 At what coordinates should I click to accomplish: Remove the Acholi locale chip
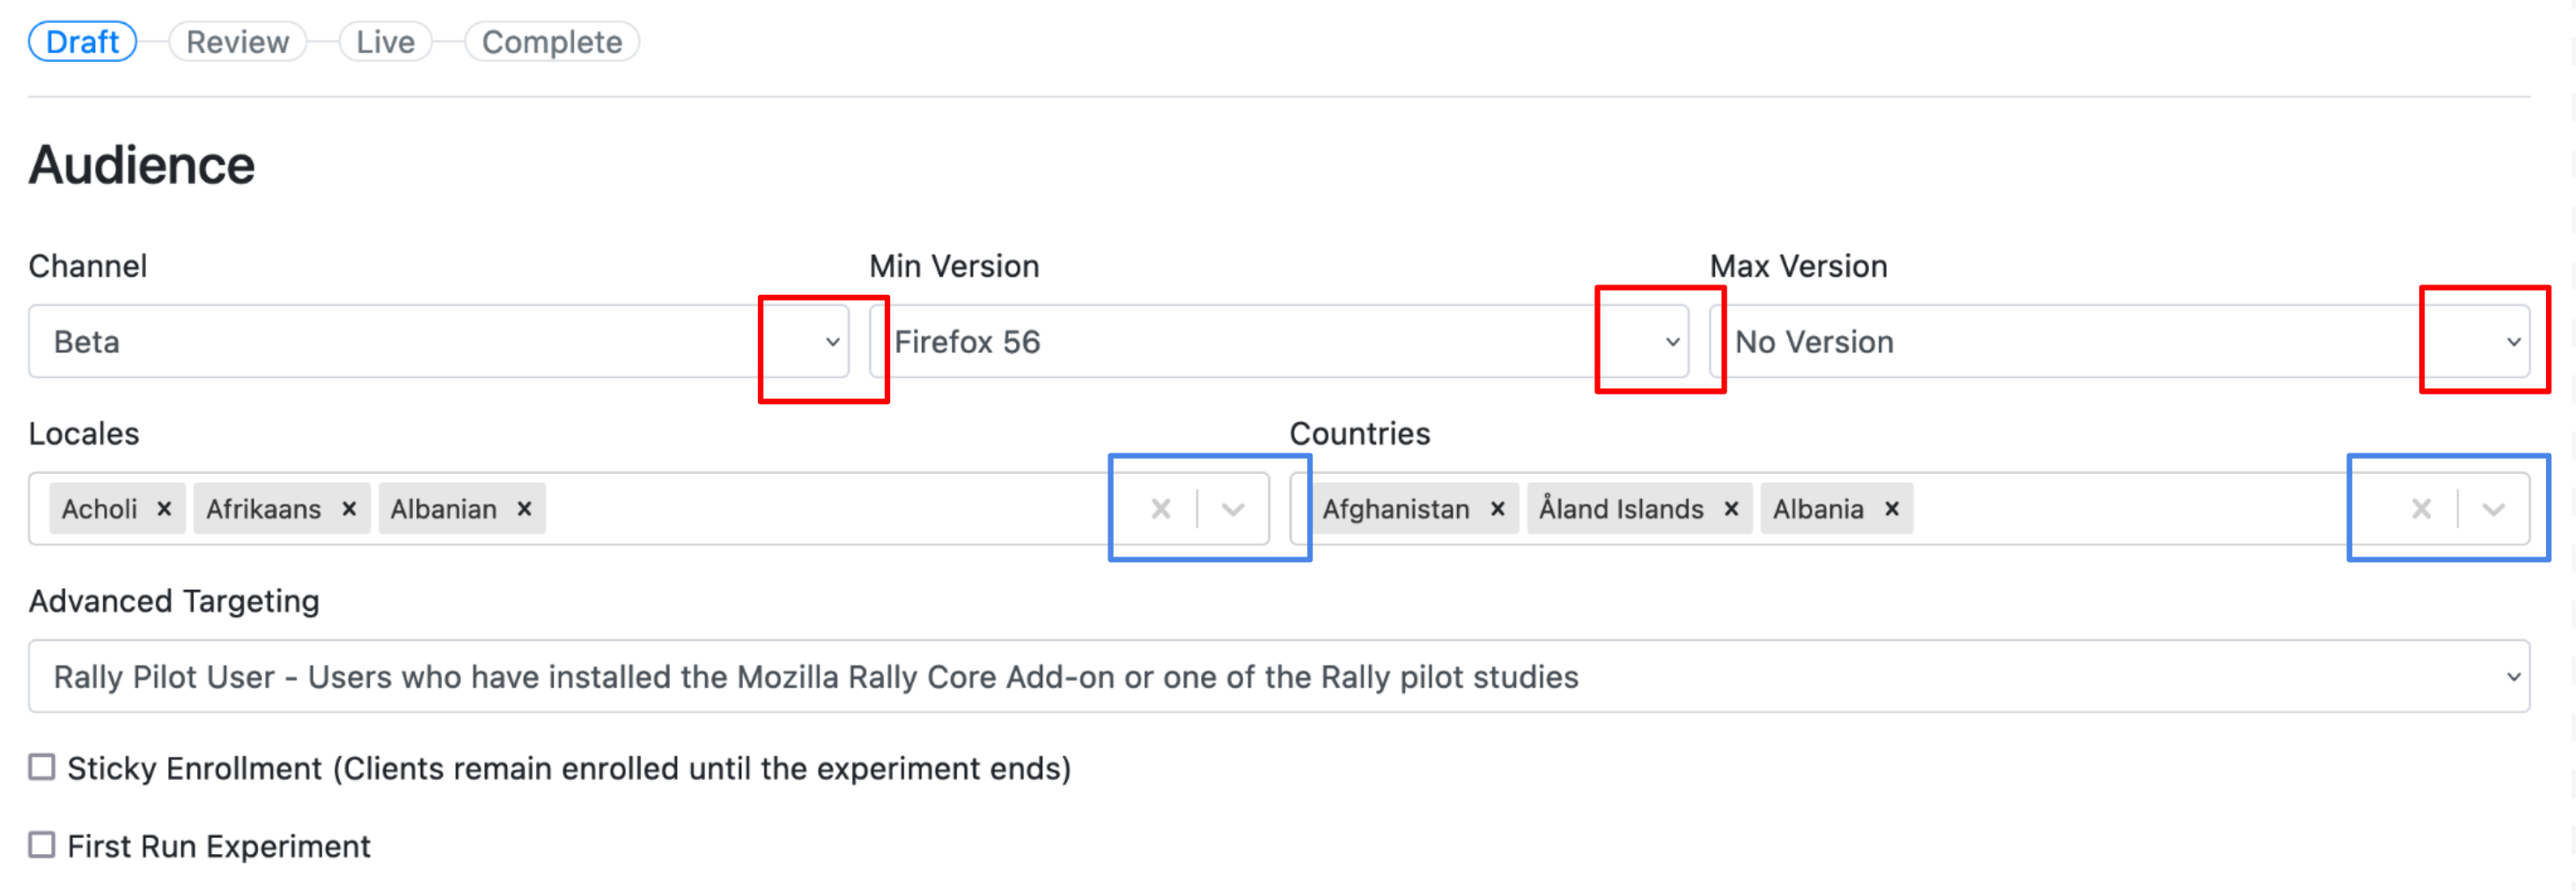click(165, 508)
